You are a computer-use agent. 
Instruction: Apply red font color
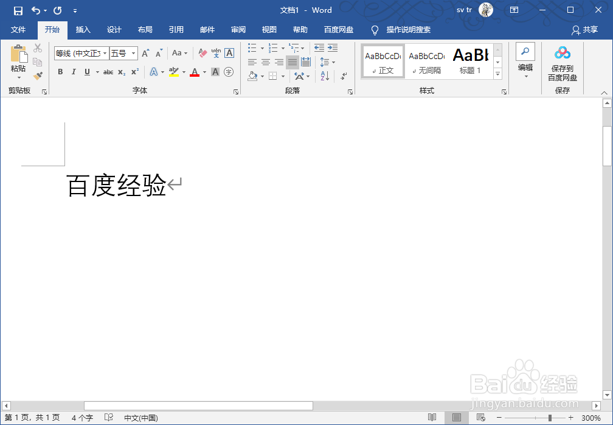point(195,72)
